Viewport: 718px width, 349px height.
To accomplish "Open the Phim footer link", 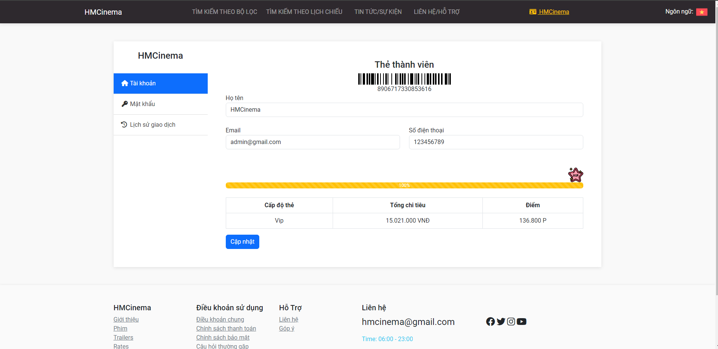I will (120, 328).
